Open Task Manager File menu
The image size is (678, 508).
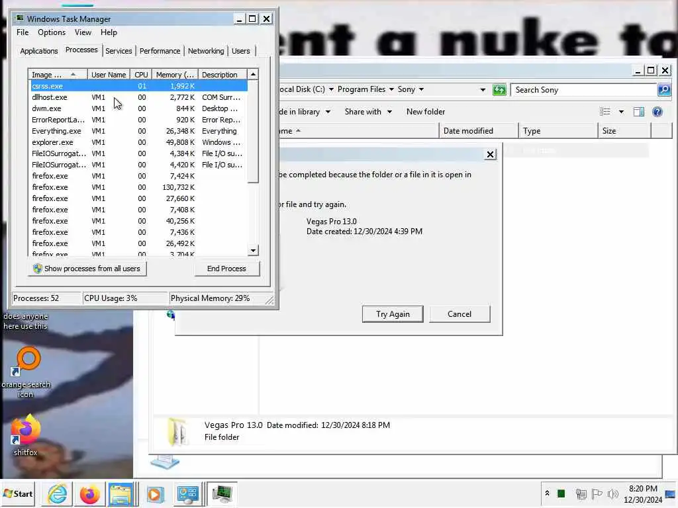[x=23, y=32]
